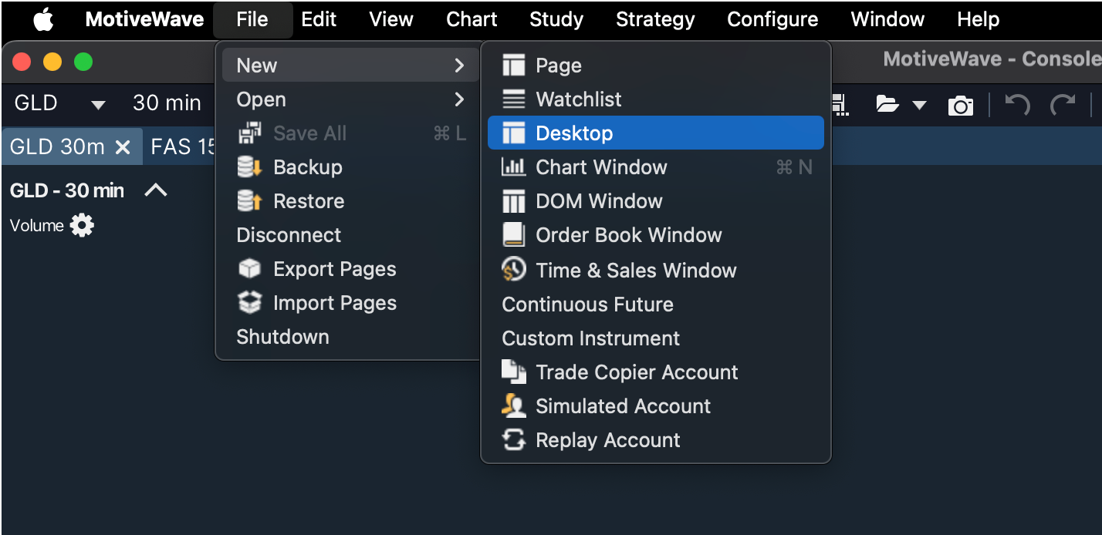Viewport: 1102px width, 535px height.
Task: Open dropdown arrow beside the folder icon
Action: coord(919,106)
